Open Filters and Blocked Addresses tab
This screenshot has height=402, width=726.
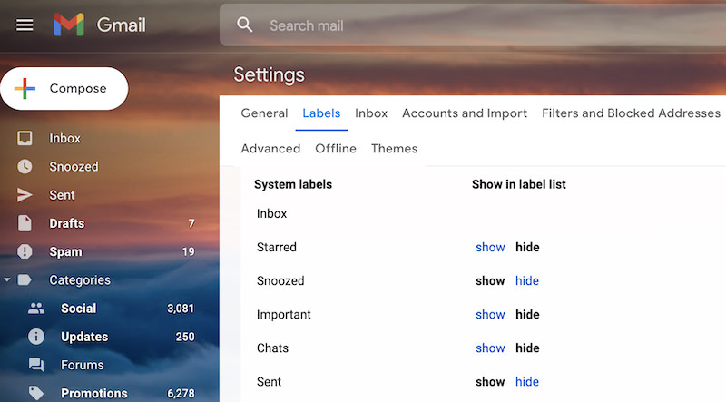631,113
